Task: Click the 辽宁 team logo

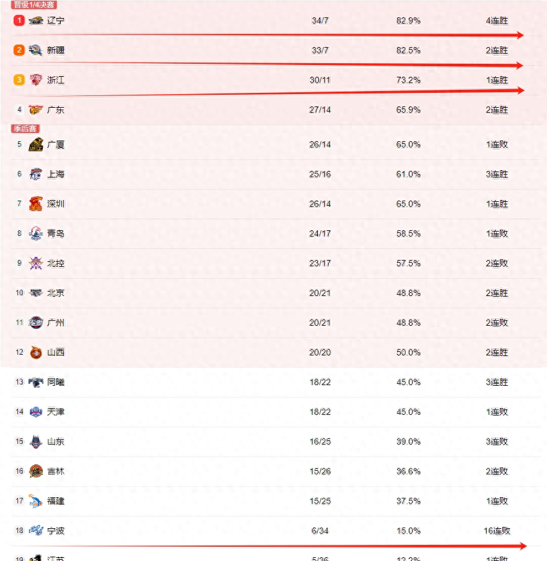Action: [x=36, y=20]
